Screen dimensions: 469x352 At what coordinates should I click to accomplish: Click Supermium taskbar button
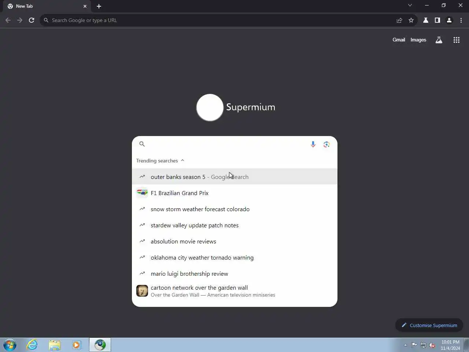[x=100, y=345]
